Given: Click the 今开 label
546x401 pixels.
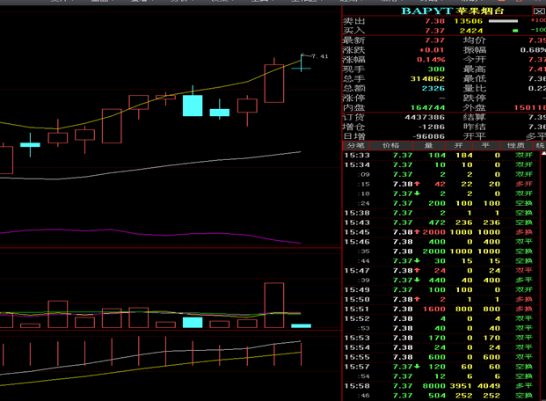Looking at the screenshot, I should pyautogui.click(x=474, y=60).
